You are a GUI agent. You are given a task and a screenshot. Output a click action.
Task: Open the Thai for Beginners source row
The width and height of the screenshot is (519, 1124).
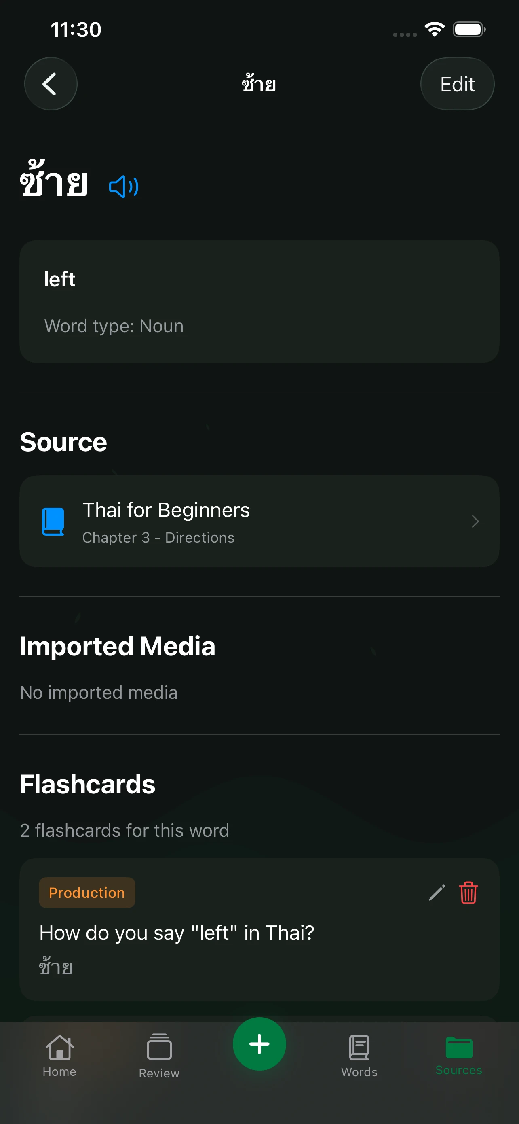[259, 522]
